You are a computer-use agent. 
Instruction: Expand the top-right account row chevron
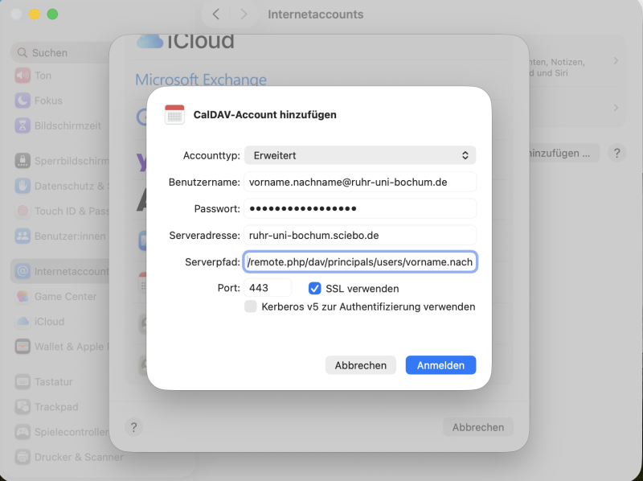point(616,61)
